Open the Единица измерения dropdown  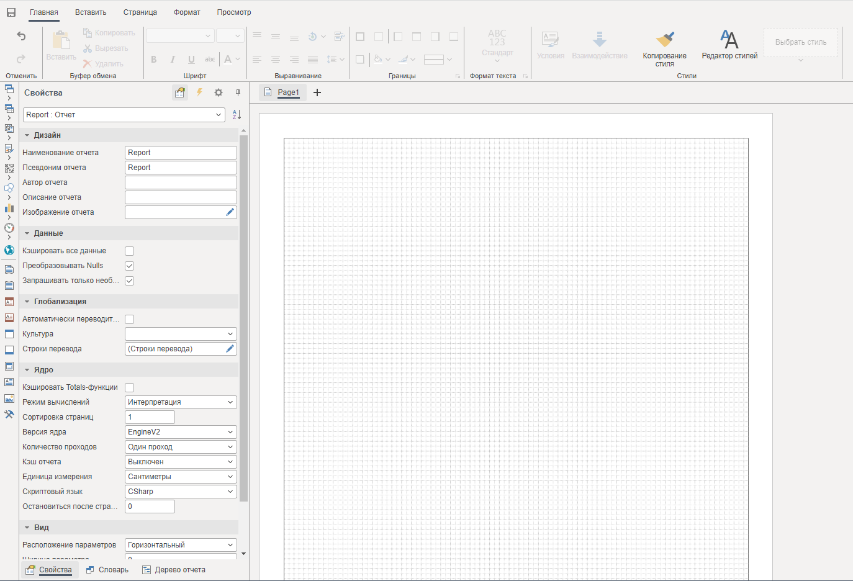[x=181, y=477]
